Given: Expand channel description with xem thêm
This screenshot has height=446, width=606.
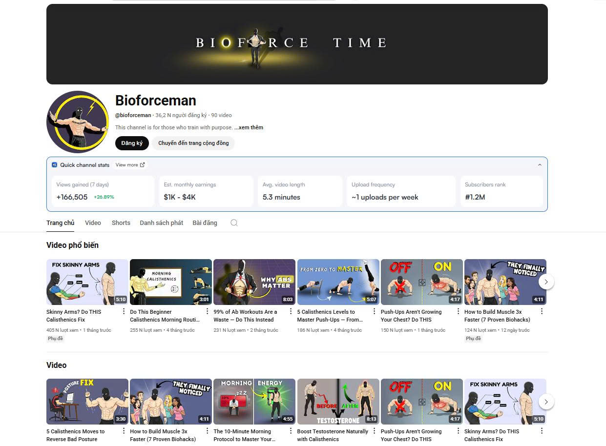Looking at the screenshot, I should coord(249,127).
